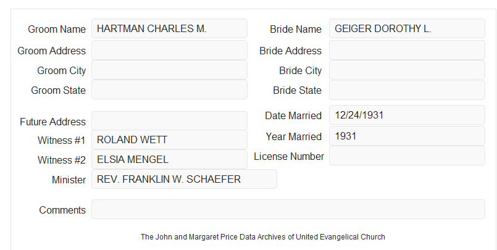Screen dimensions: 497x250
Task: Click the Minister label text
Action: (69, 180)
